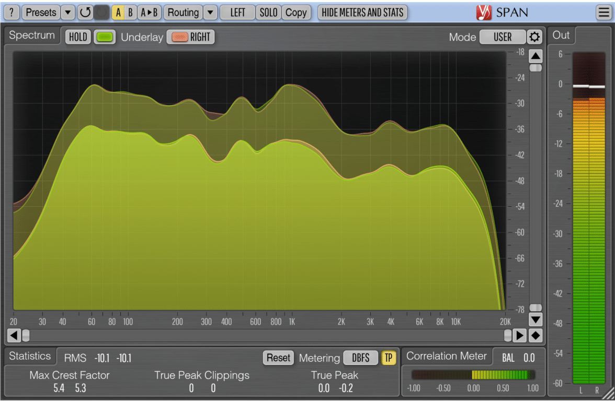The height and width of the screenshot is (401, 615).
Task: Toggle spectrum HOLD
Action: pos(78,37)
